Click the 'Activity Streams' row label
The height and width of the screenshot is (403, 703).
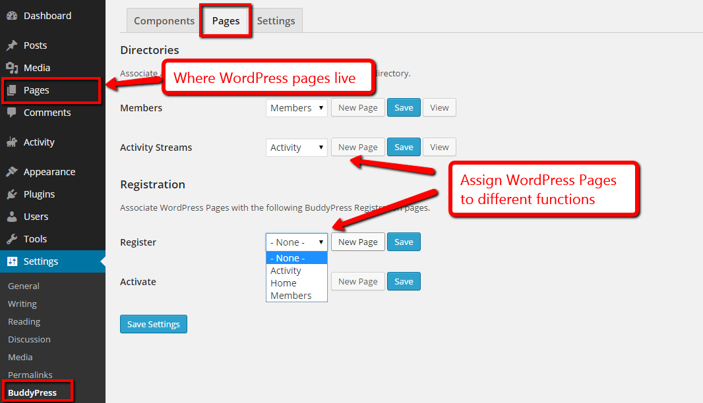pos(156,148)
